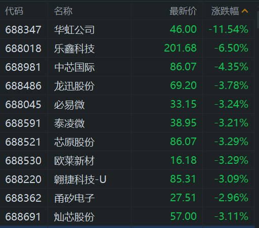Click the vertical scrollbar at right edge
The image size is (259, 228).
(x=257, y=19)
